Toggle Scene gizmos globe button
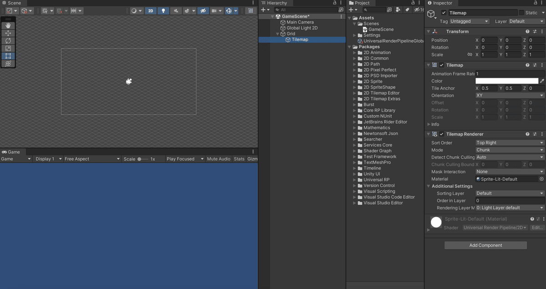The height and width of the screenshot is (289, 546). [x=229, y=11]
